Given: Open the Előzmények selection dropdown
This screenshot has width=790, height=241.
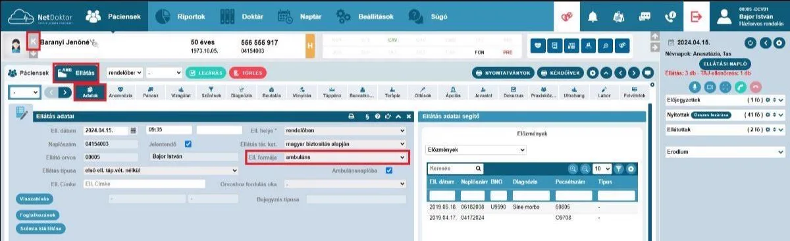Looking at the screenshot, I should click(477, 150).
